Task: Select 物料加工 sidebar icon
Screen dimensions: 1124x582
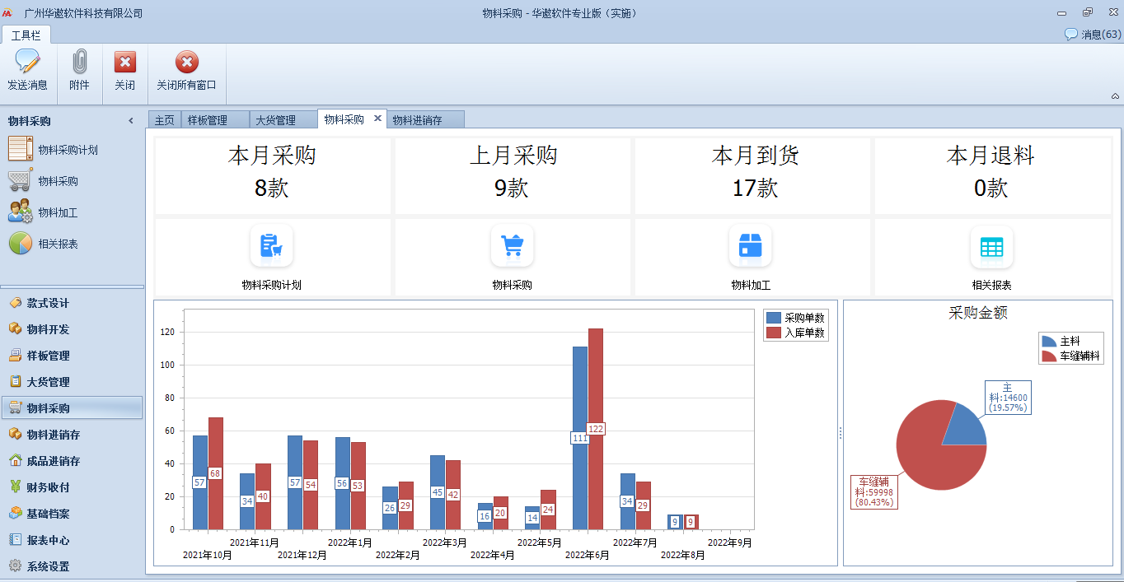Action: coord(20,212)
